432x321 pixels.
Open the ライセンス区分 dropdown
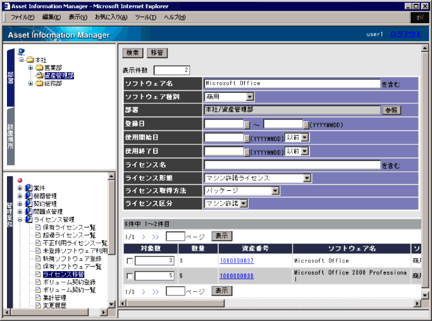tap(244, 203)
